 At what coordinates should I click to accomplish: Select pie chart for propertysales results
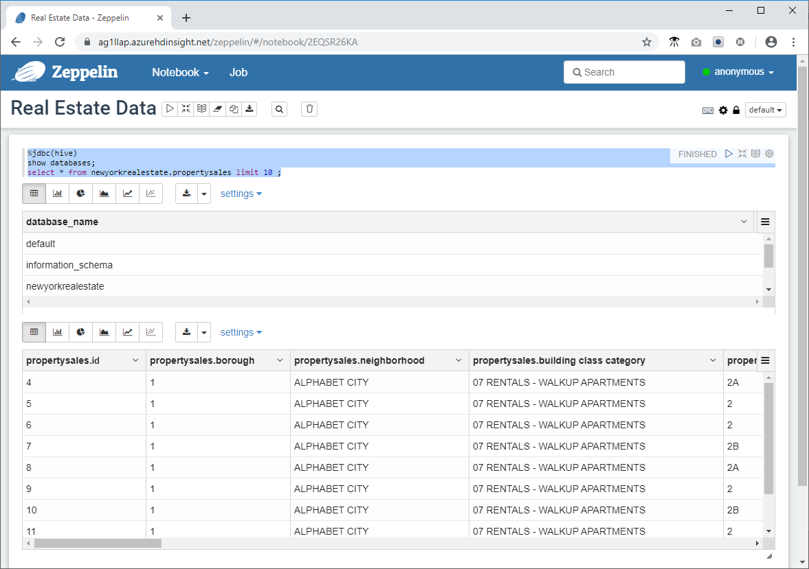[80, 332]
